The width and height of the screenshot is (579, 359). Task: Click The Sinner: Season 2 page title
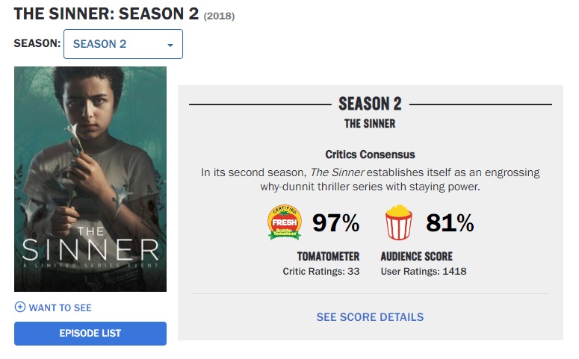tap(106, 14)
